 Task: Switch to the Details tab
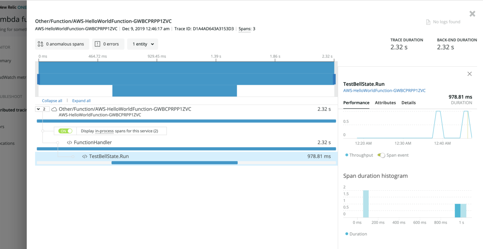click(x=409, y=103)
